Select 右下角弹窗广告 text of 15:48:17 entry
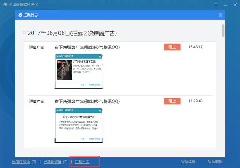The height and width of the screenshot is (168, 240). (87, 47)
